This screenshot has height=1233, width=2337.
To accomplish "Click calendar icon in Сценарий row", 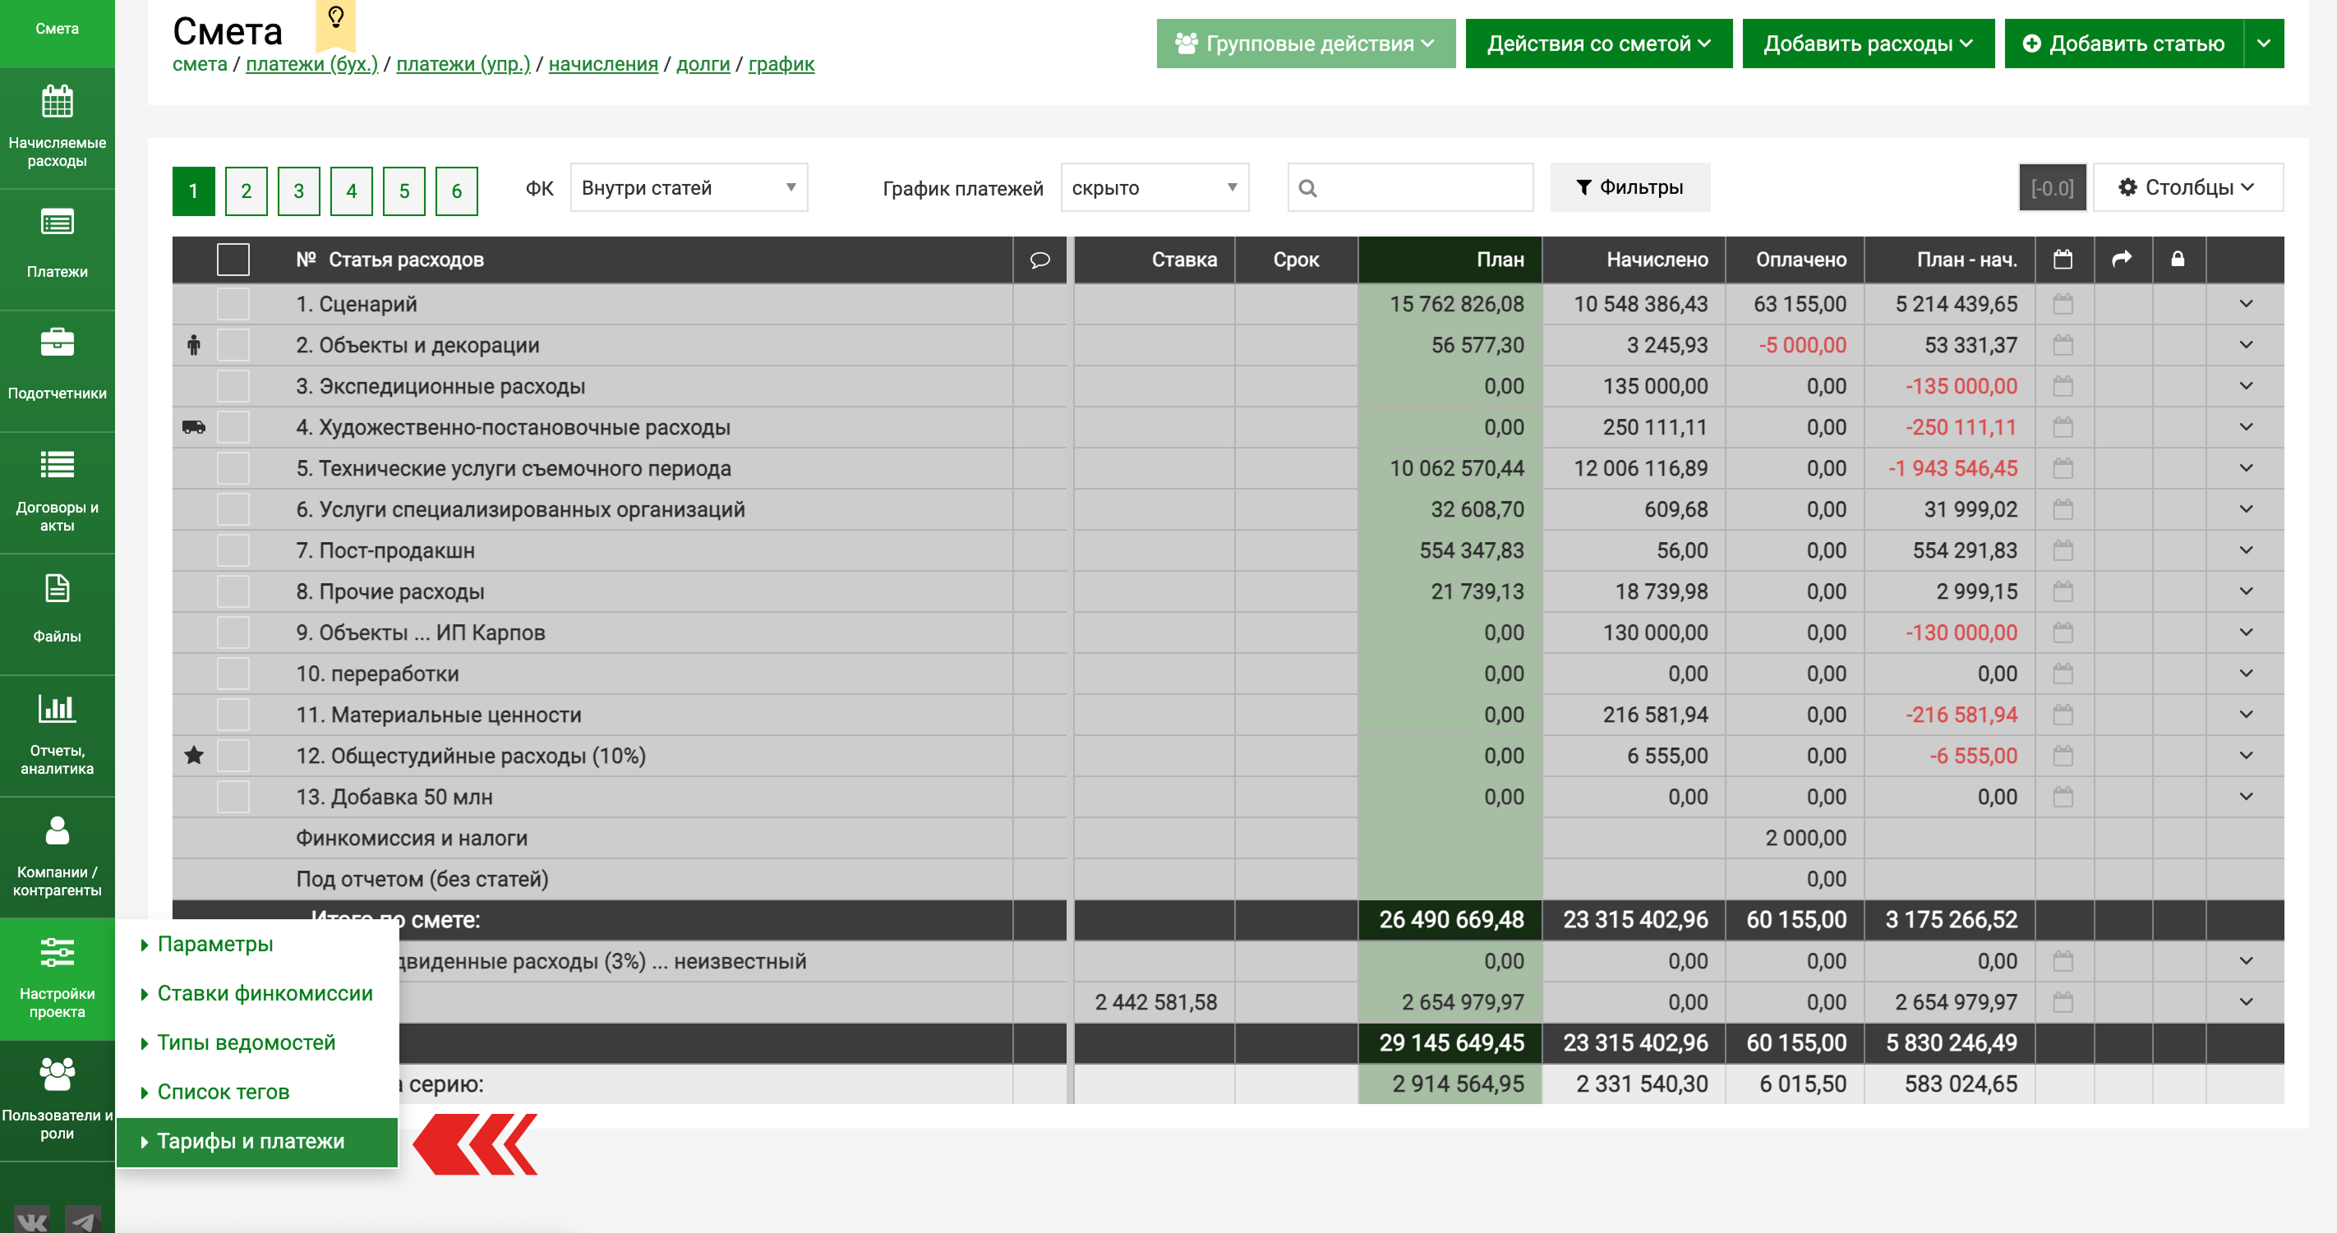I will coord(2062,304).
